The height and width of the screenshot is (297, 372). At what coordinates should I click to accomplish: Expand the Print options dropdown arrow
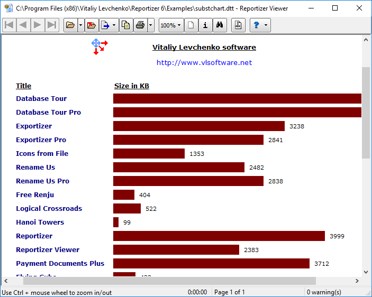[150, 25]
